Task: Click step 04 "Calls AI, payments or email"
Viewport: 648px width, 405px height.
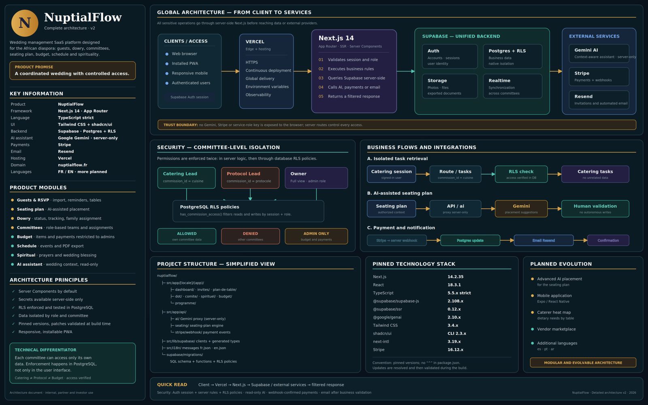Action: pos(349,87)
